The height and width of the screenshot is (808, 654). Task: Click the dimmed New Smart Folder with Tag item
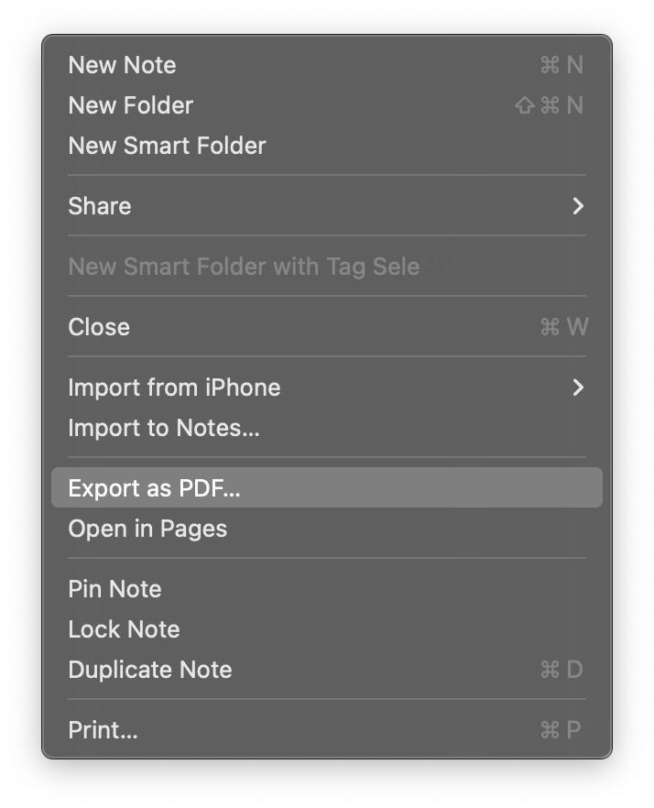[x=327, y=267]
